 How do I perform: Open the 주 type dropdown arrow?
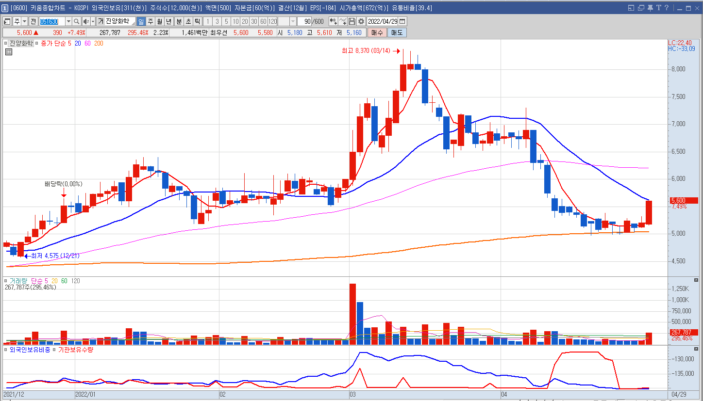point(24,21)
